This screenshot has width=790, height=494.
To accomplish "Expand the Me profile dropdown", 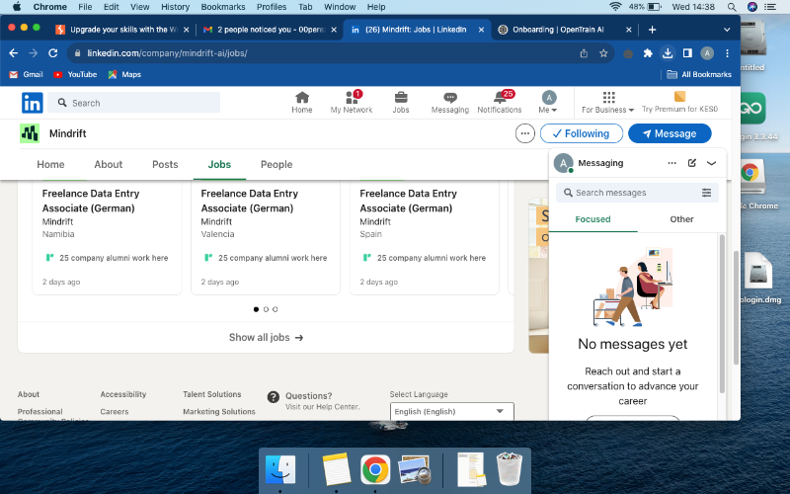I will click(549, 103).
